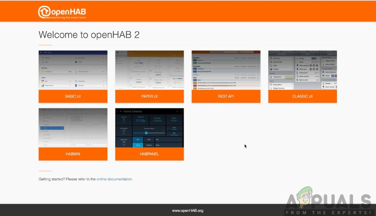Follow the online documentation link
This screenshot has width=376, height=216.
click(x=114, y=179)
